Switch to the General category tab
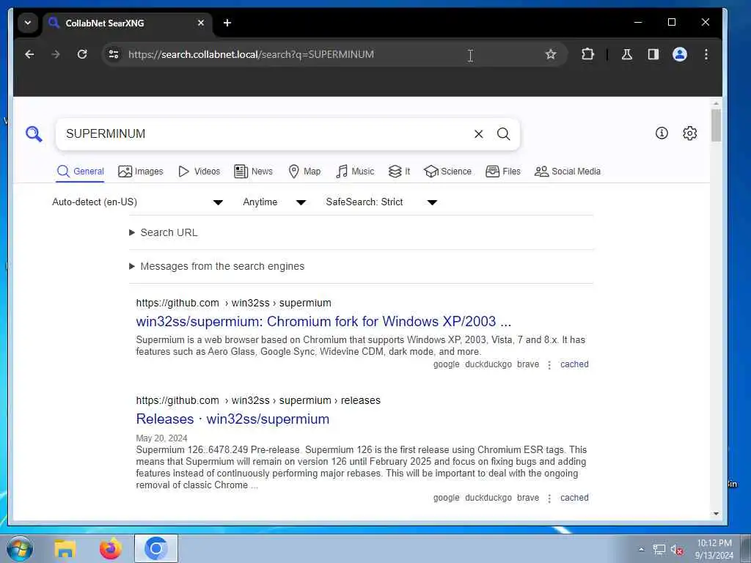This screenshot has height=563, width=751. pyautogui.click(x=81, y=172)
